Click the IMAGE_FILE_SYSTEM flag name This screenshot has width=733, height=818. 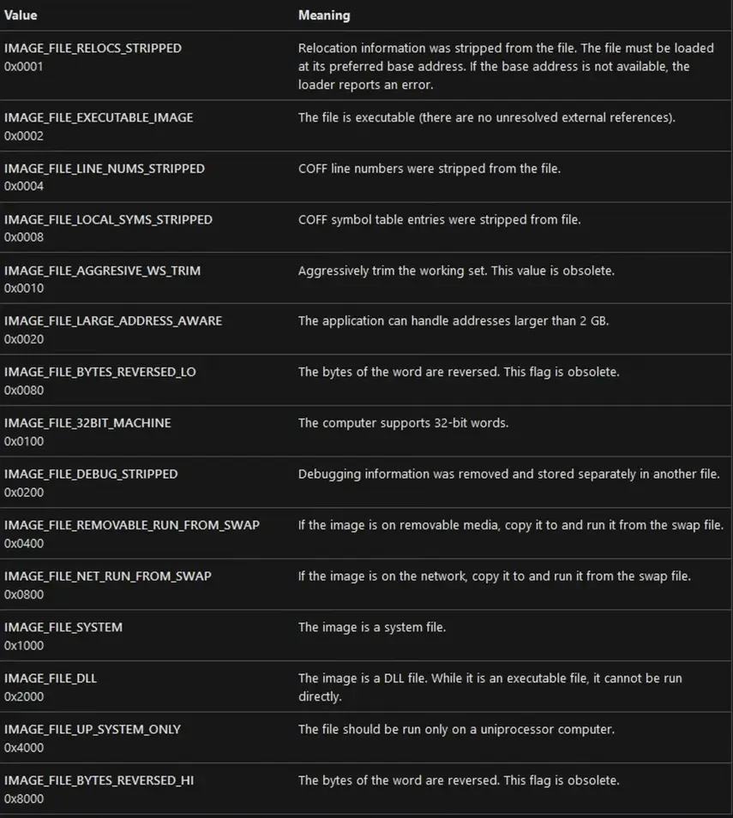coord(63,627)
